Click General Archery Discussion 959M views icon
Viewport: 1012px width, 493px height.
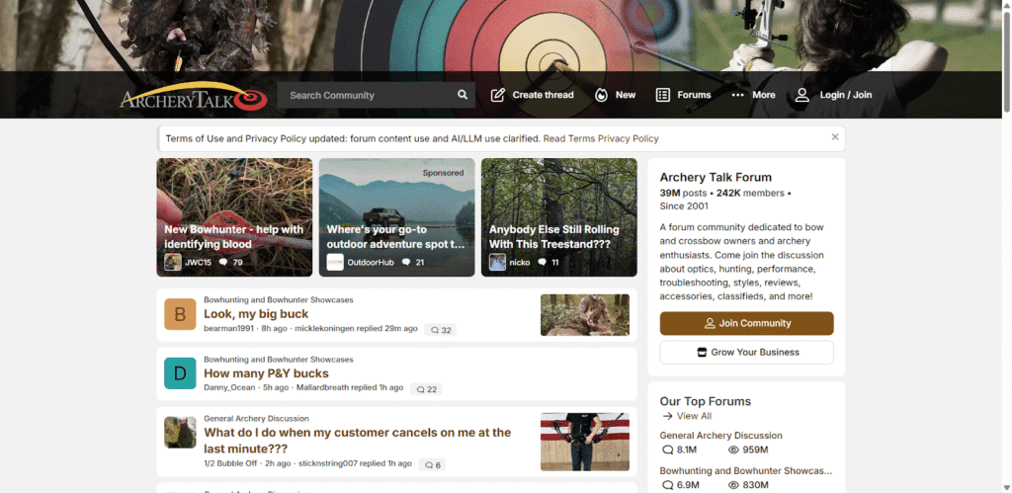733,450
